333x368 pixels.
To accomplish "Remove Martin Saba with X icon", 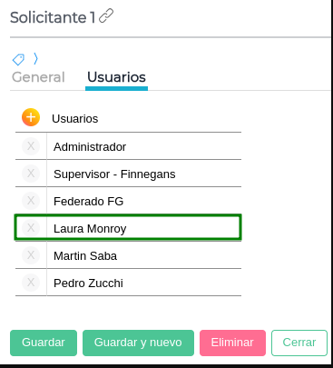I will click(x=31, y=255).
